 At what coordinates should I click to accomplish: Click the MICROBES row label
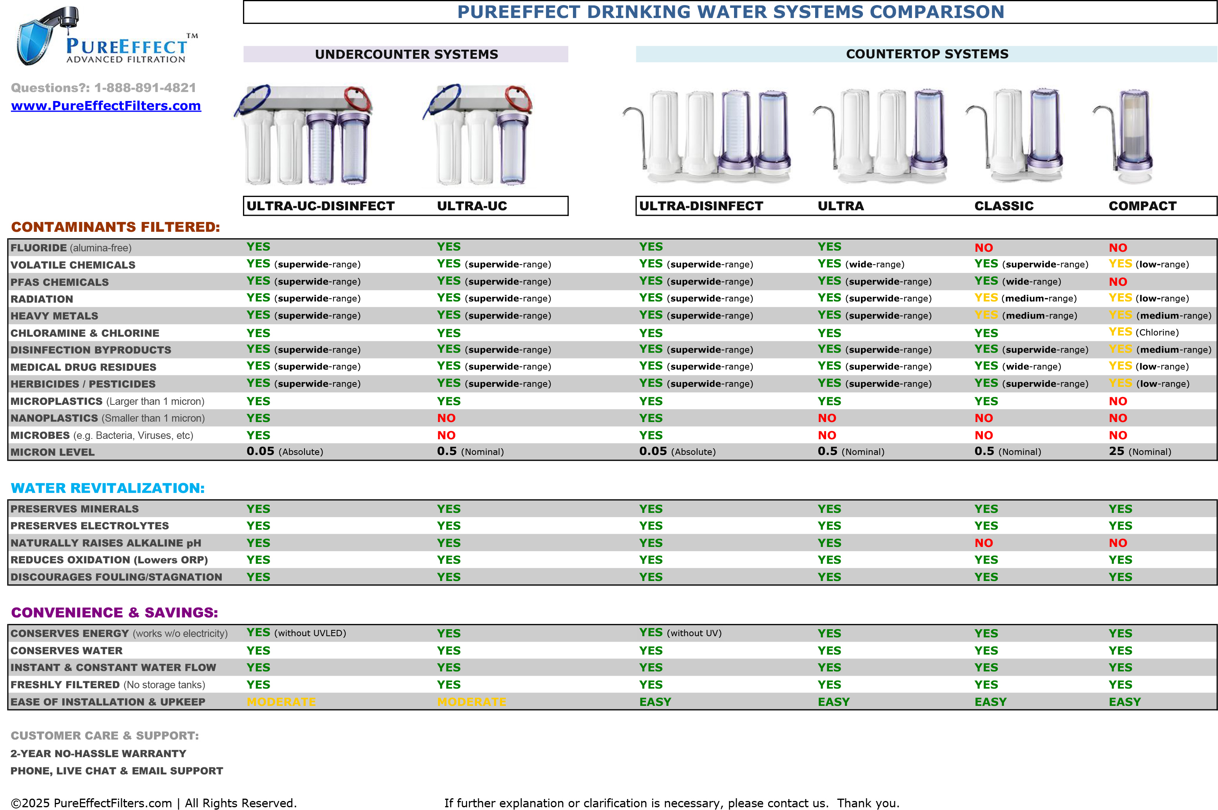(x=102, y=435)
